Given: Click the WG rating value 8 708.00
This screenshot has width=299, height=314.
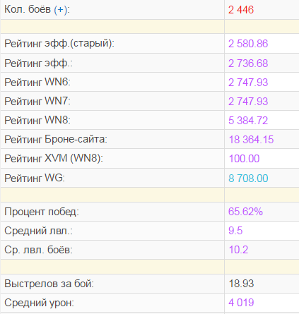Looking at the screenshot, I should tap(248, 179).
